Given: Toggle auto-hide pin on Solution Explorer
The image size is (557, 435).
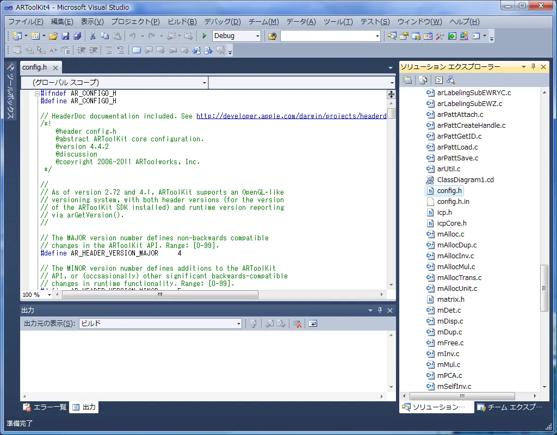Looking at the screenshot, I should [533, 66].
